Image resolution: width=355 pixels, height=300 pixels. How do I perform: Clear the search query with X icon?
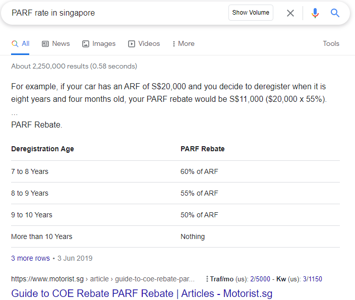click(290, 13)
